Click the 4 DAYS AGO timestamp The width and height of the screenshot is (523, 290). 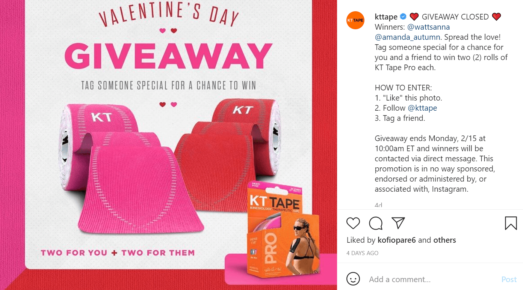click(x=362, y=253)
